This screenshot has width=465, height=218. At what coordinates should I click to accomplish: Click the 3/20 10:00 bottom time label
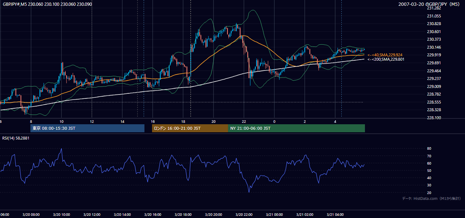click(x=61, y=214)
